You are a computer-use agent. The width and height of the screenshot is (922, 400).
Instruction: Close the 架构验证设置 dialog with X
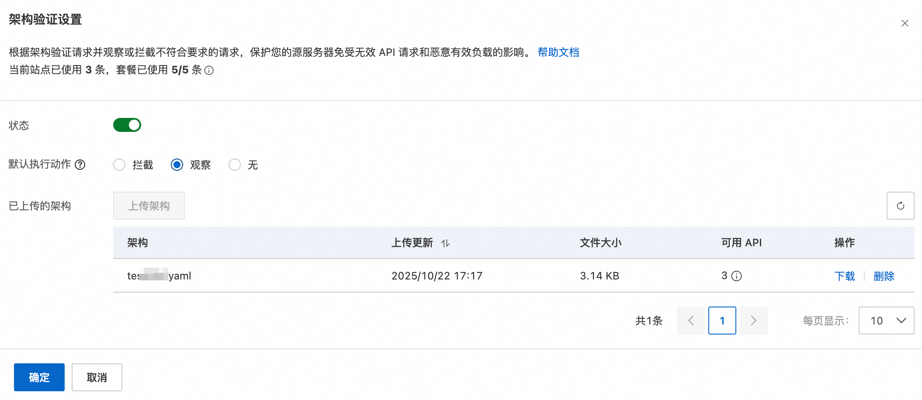pyautogui.click(x=905, y=24)
